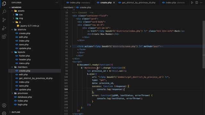Switch to index.php members tab

[x=78, y=3]
